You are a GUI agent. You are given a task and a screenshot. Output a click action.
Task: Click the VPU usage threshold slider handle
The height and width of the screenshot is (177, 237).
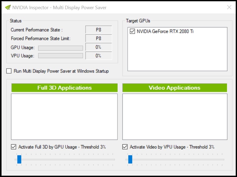point(130,159)
